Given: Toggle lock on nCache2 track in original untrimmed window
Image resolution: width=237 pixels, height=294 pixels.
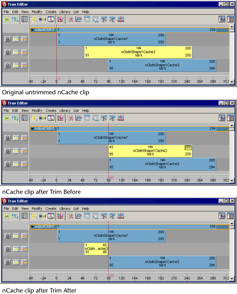Looking at the screenshot, I should pos(8,52).
